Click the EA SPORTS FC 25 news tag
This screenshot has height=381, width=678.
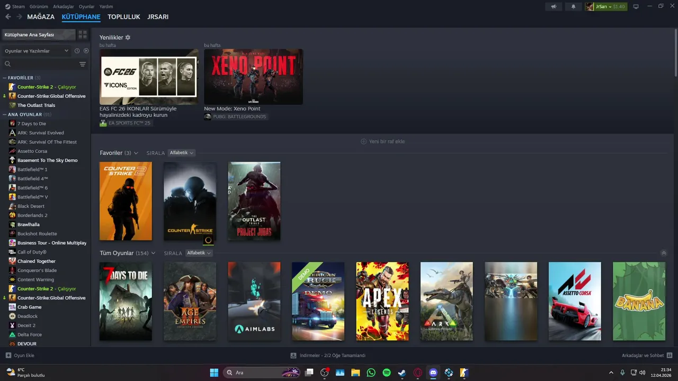(126, 123)
